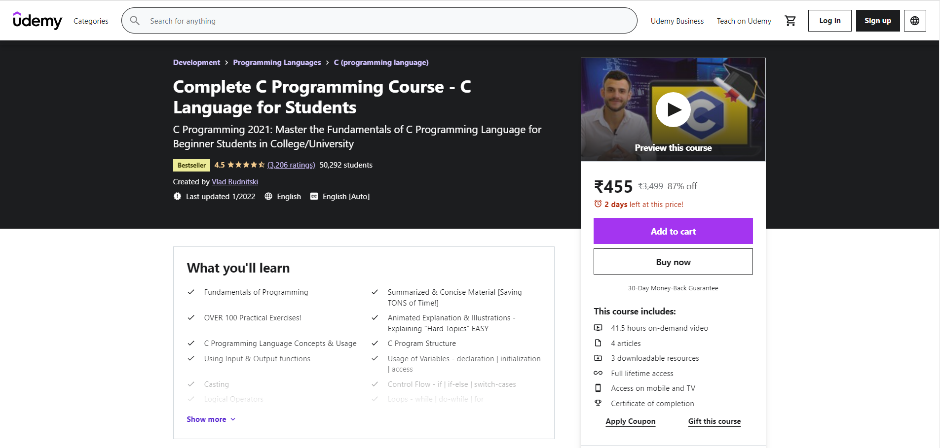Click the articles file icon
The image size is (940, 448).
click(598, 343)
